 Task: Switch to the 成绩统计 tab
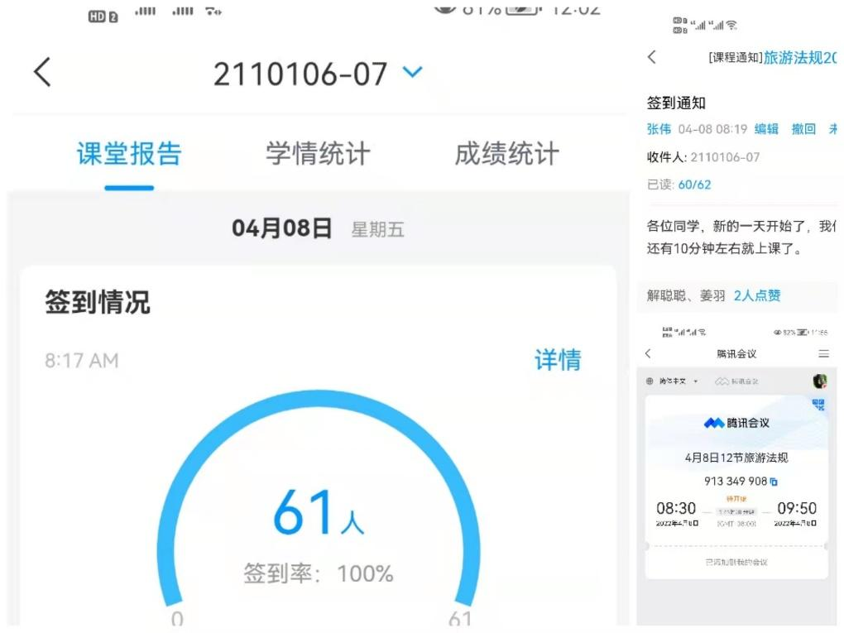(506, 154)
